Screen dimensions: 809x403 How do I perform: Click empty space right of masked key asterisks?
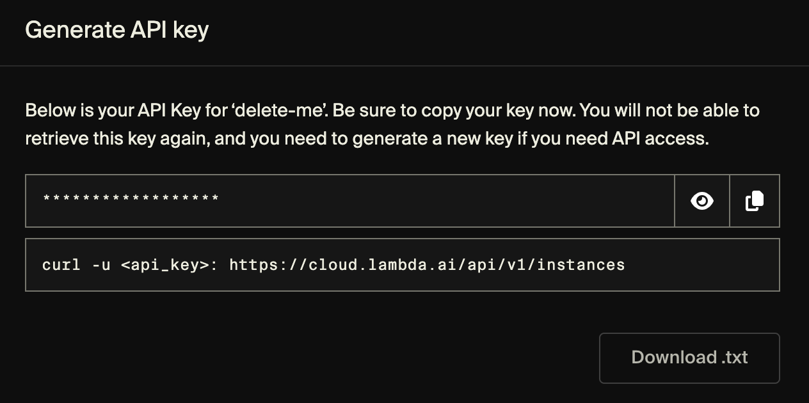(x=448, y=201)
